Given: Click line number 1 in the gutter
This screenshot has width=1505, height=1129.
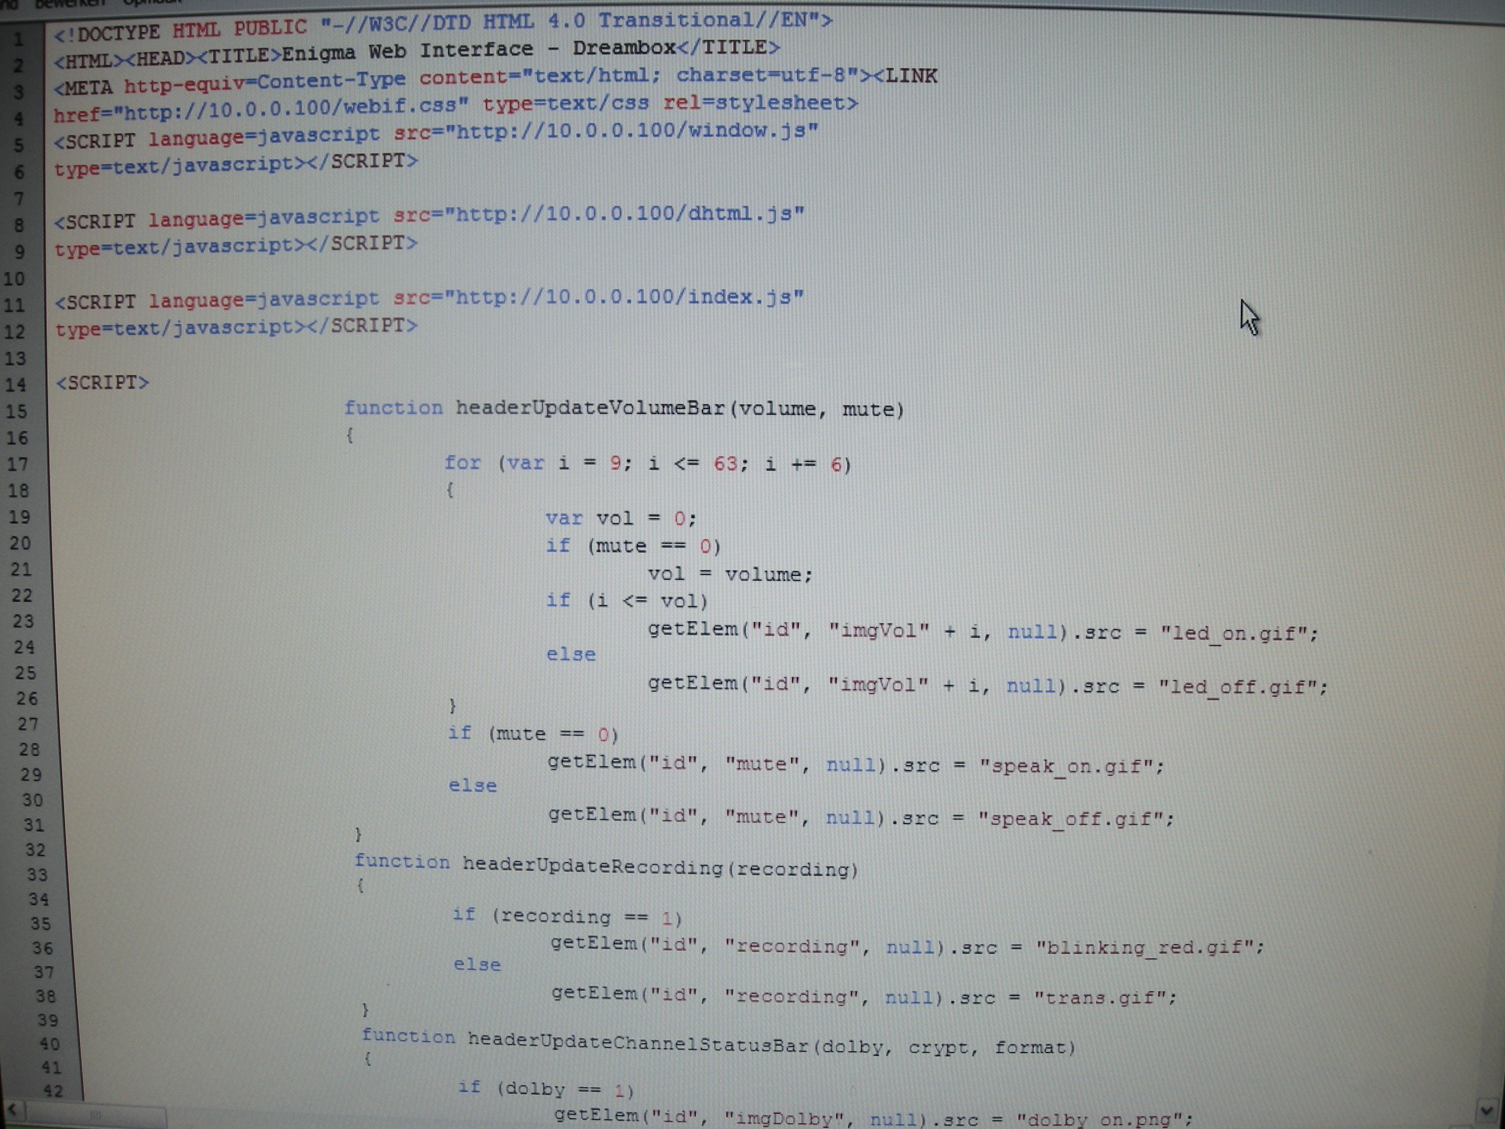Looking at the screenshot, I should pos(19,40).
